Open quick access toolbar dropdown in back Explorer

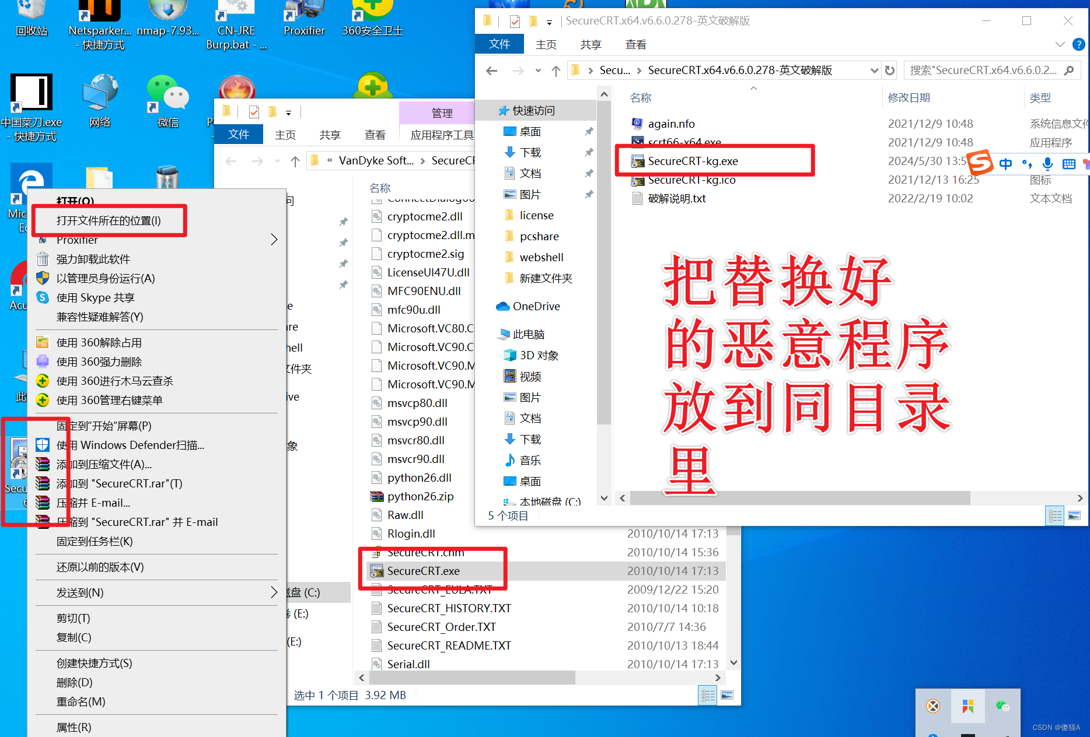[x=288, y=112]
